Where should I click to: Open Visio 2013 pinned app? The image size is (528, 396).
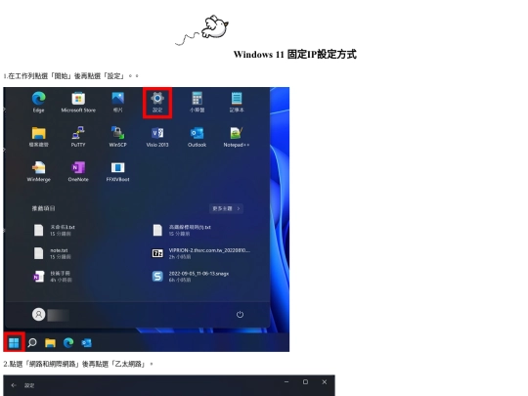pyautogui.click(x=157, y=137)
